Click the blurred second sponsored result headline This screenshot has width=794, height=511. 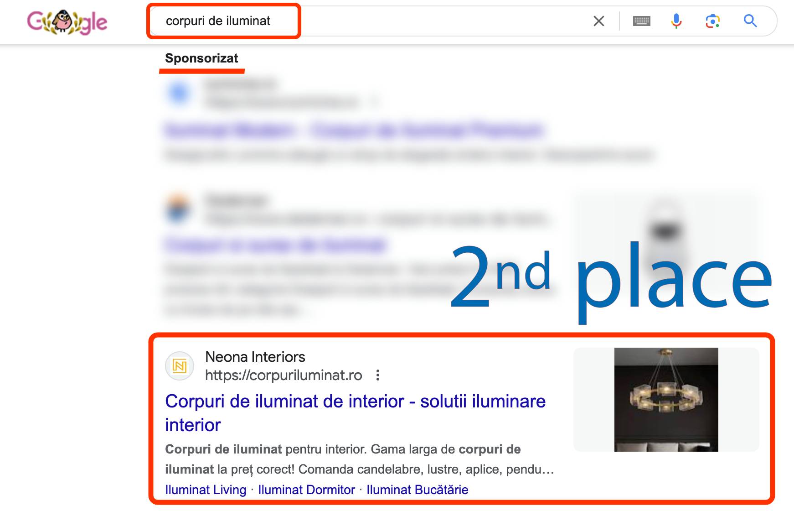(275, 245)
